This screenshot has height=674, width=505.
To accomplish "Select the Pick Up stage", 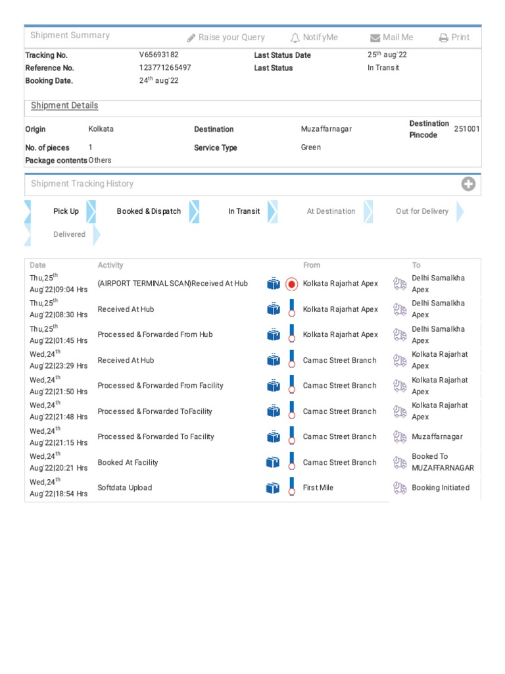I will point(66,211).
